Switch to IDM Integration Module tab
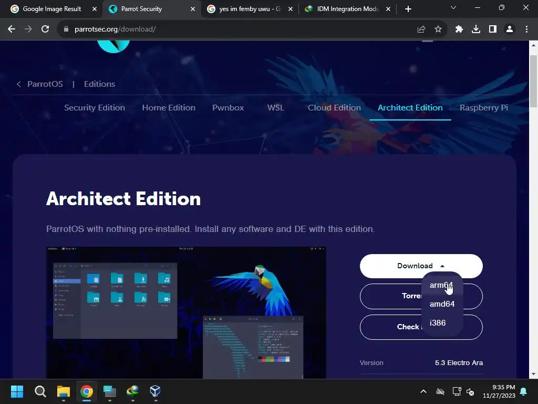 point(347,9)
